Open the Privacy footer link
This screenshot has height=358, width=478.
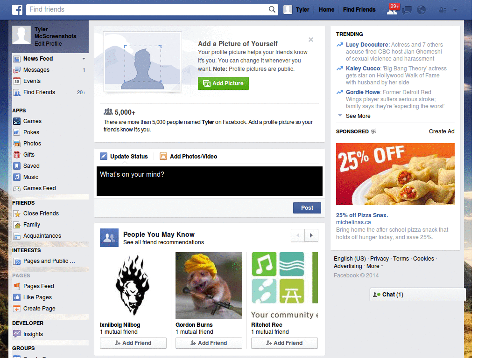click(x=379, y=259)
